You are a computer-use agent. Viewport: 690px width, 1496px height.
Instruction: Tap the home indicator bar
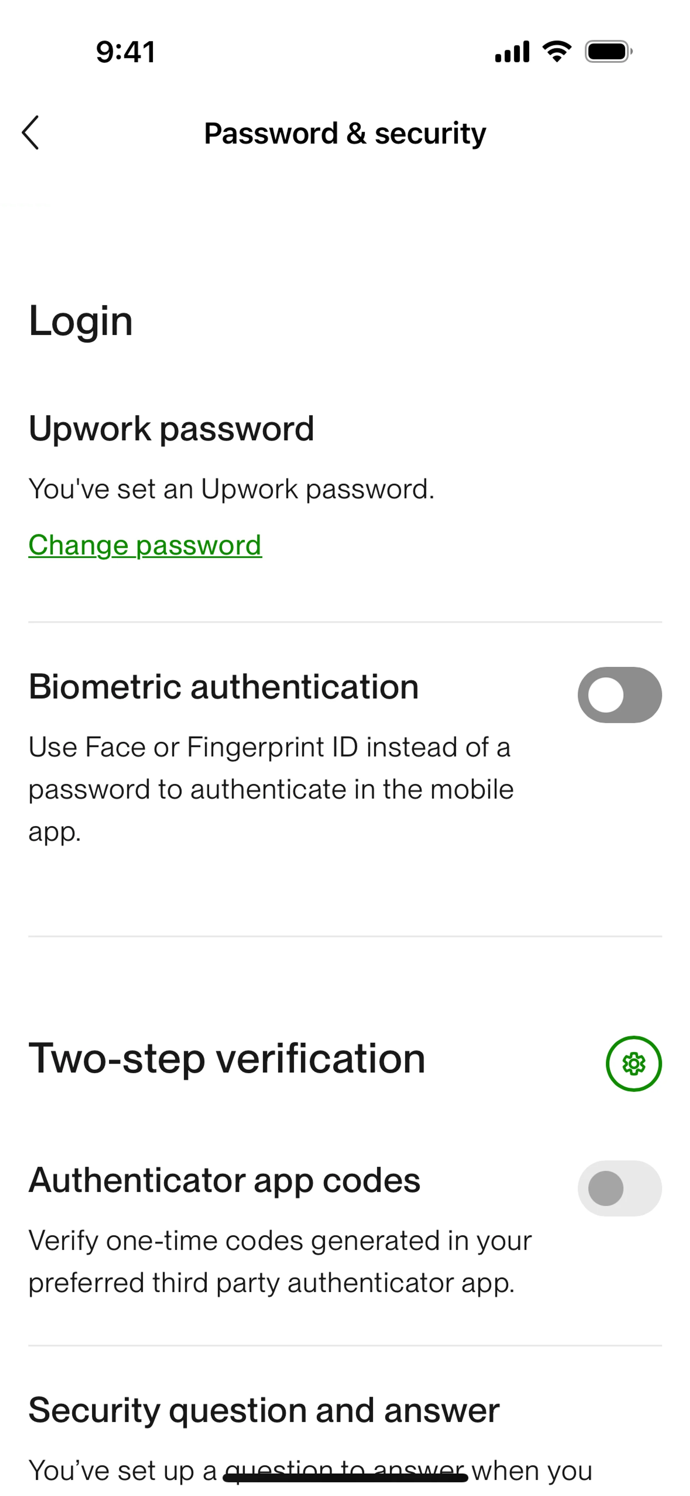[x=345, y=1477]
